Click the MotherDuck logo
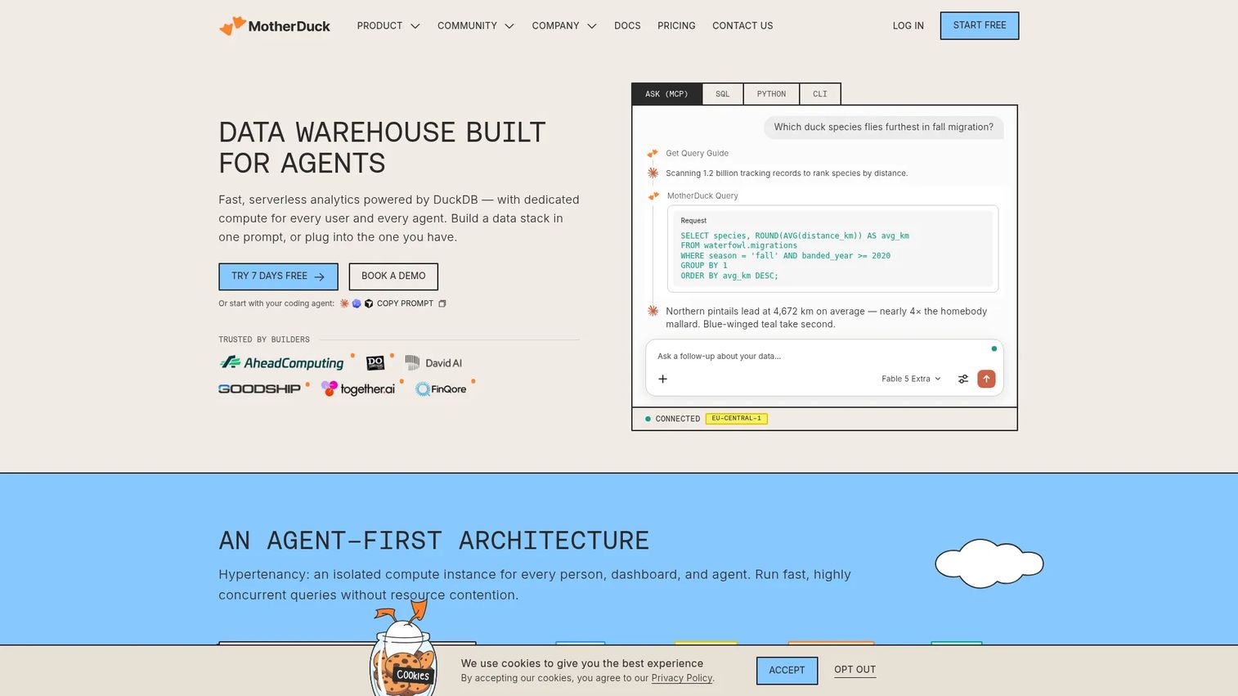This screenshot has width=1238, height=696. coord(275,26)
